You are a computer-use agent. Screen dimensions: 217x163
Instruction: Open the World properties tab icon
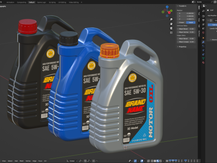tap(203, 33)
